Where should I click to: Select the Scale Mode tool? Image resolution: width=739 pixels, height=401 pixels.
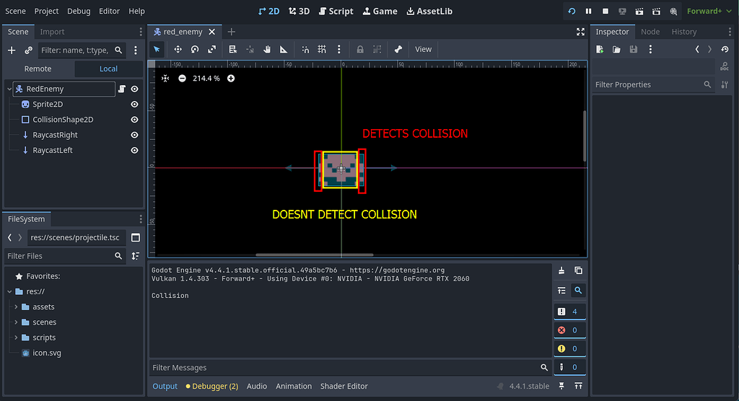pos(212,49)
